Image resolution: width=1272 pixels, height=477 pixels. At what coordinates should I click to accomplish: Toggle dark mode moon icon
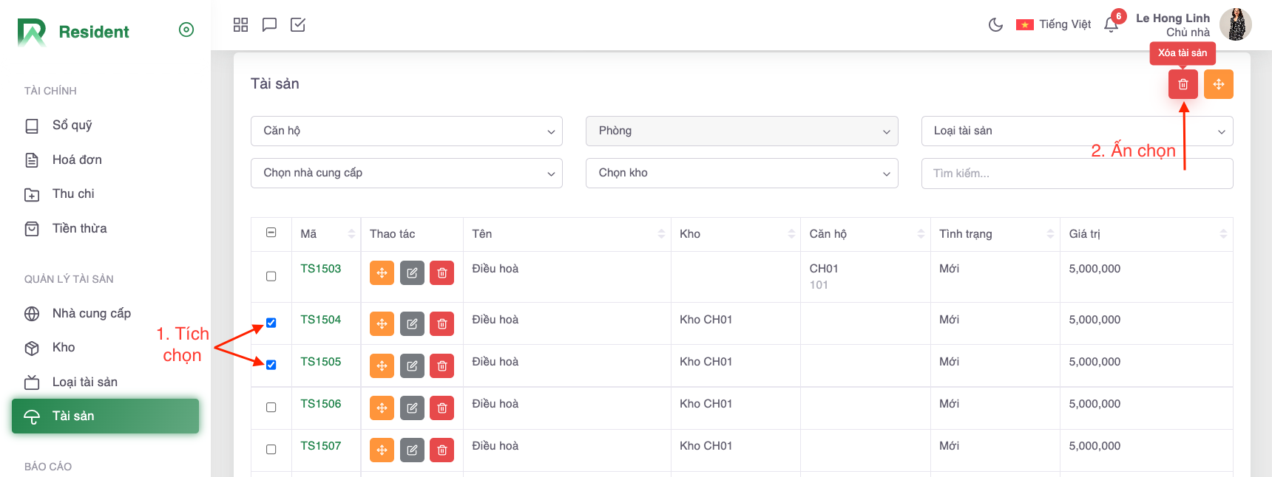995,25
